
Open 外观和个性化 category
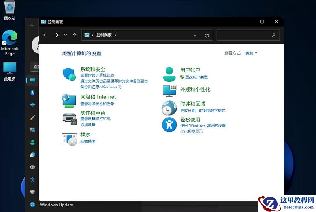(x=195, y=90)
